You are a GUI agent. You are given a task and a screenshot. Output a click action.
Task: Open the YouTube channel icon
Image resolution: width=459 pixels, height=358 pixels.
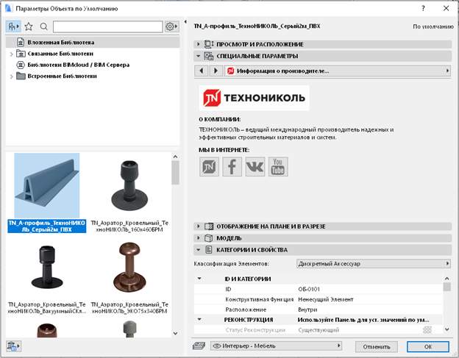[x=278, y=167]
